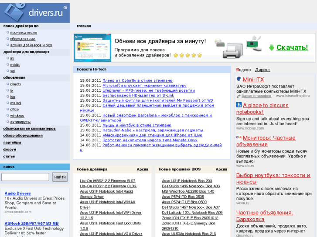The height and width of the screenshot is (237, 317).
Task: Open Частные объявления. Барахолка ad
Action: point(265,216)
